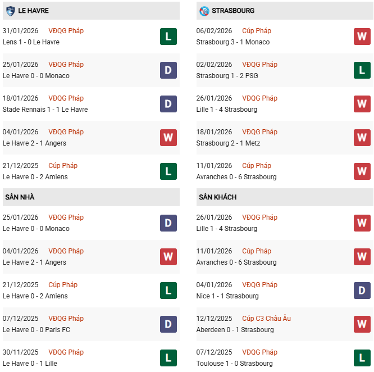
Task: Select the W badge for Strasbourg 3-1 Monaco
Action: (362, 37)
